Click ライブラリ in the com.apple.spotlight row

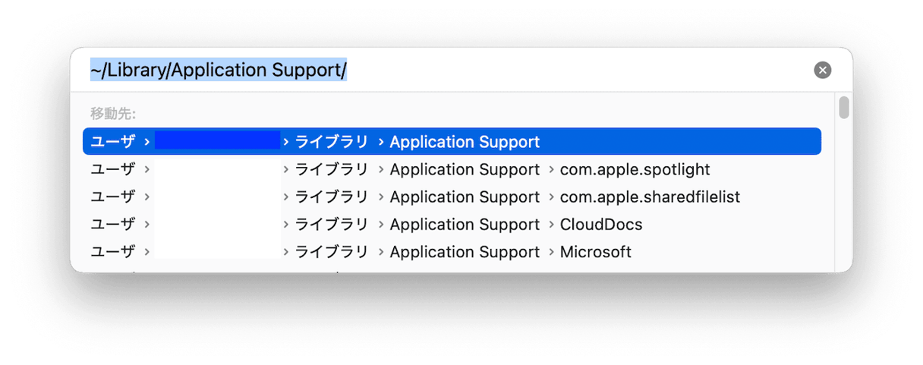pos(331,169)
